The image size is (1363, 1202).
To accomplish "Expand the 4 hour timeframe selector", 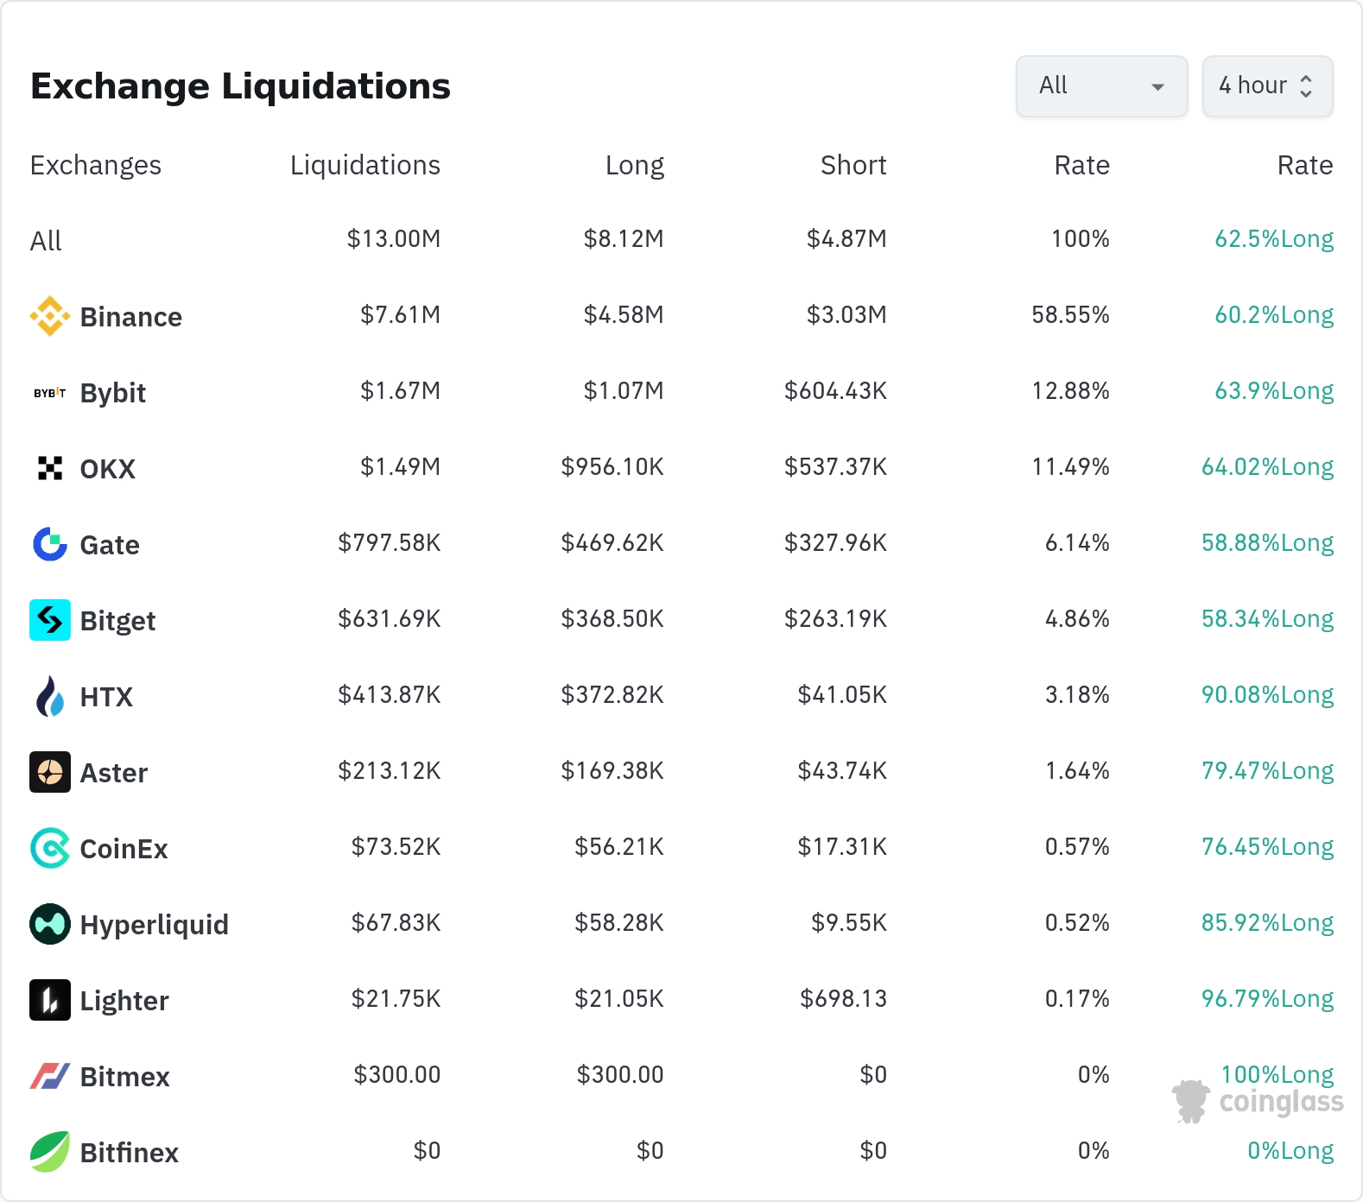I will 1267,86.
